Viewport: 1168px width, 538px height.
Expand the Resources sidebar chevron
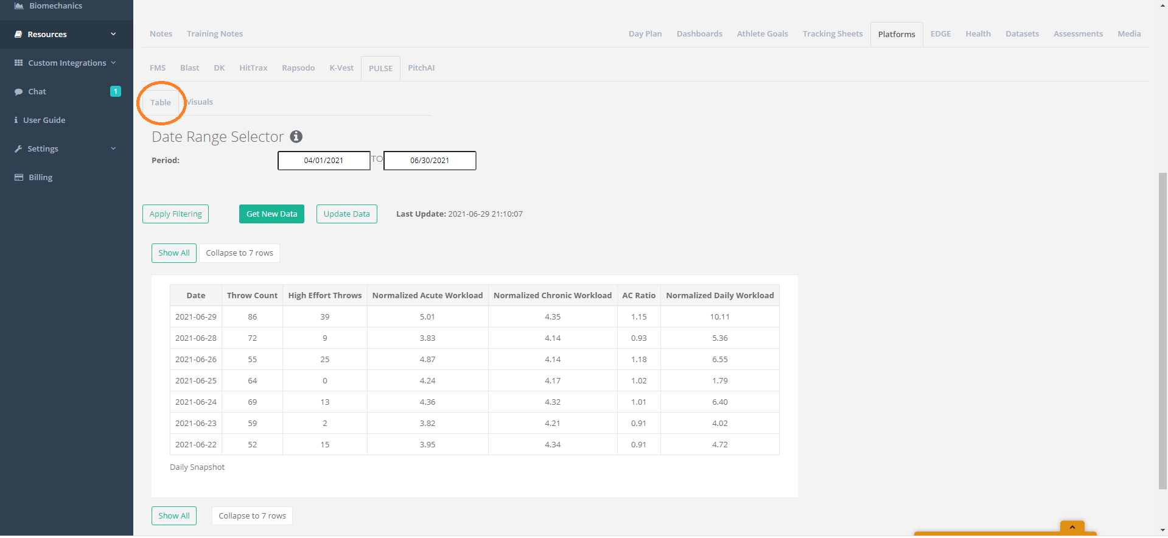[113, 34]
